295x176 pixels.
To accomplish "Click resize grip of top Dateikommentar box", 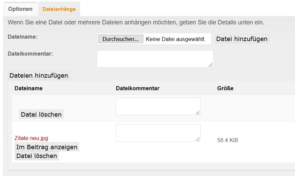I will coord(210,64).
